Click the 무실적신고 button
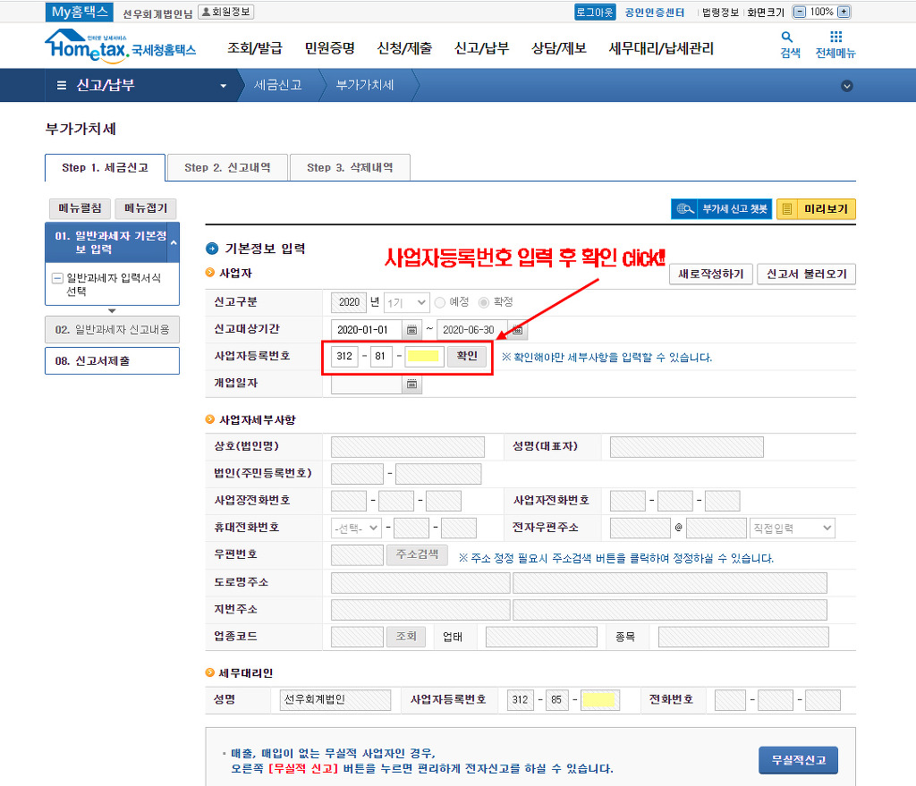916x786 pixels. click(798, 760)
